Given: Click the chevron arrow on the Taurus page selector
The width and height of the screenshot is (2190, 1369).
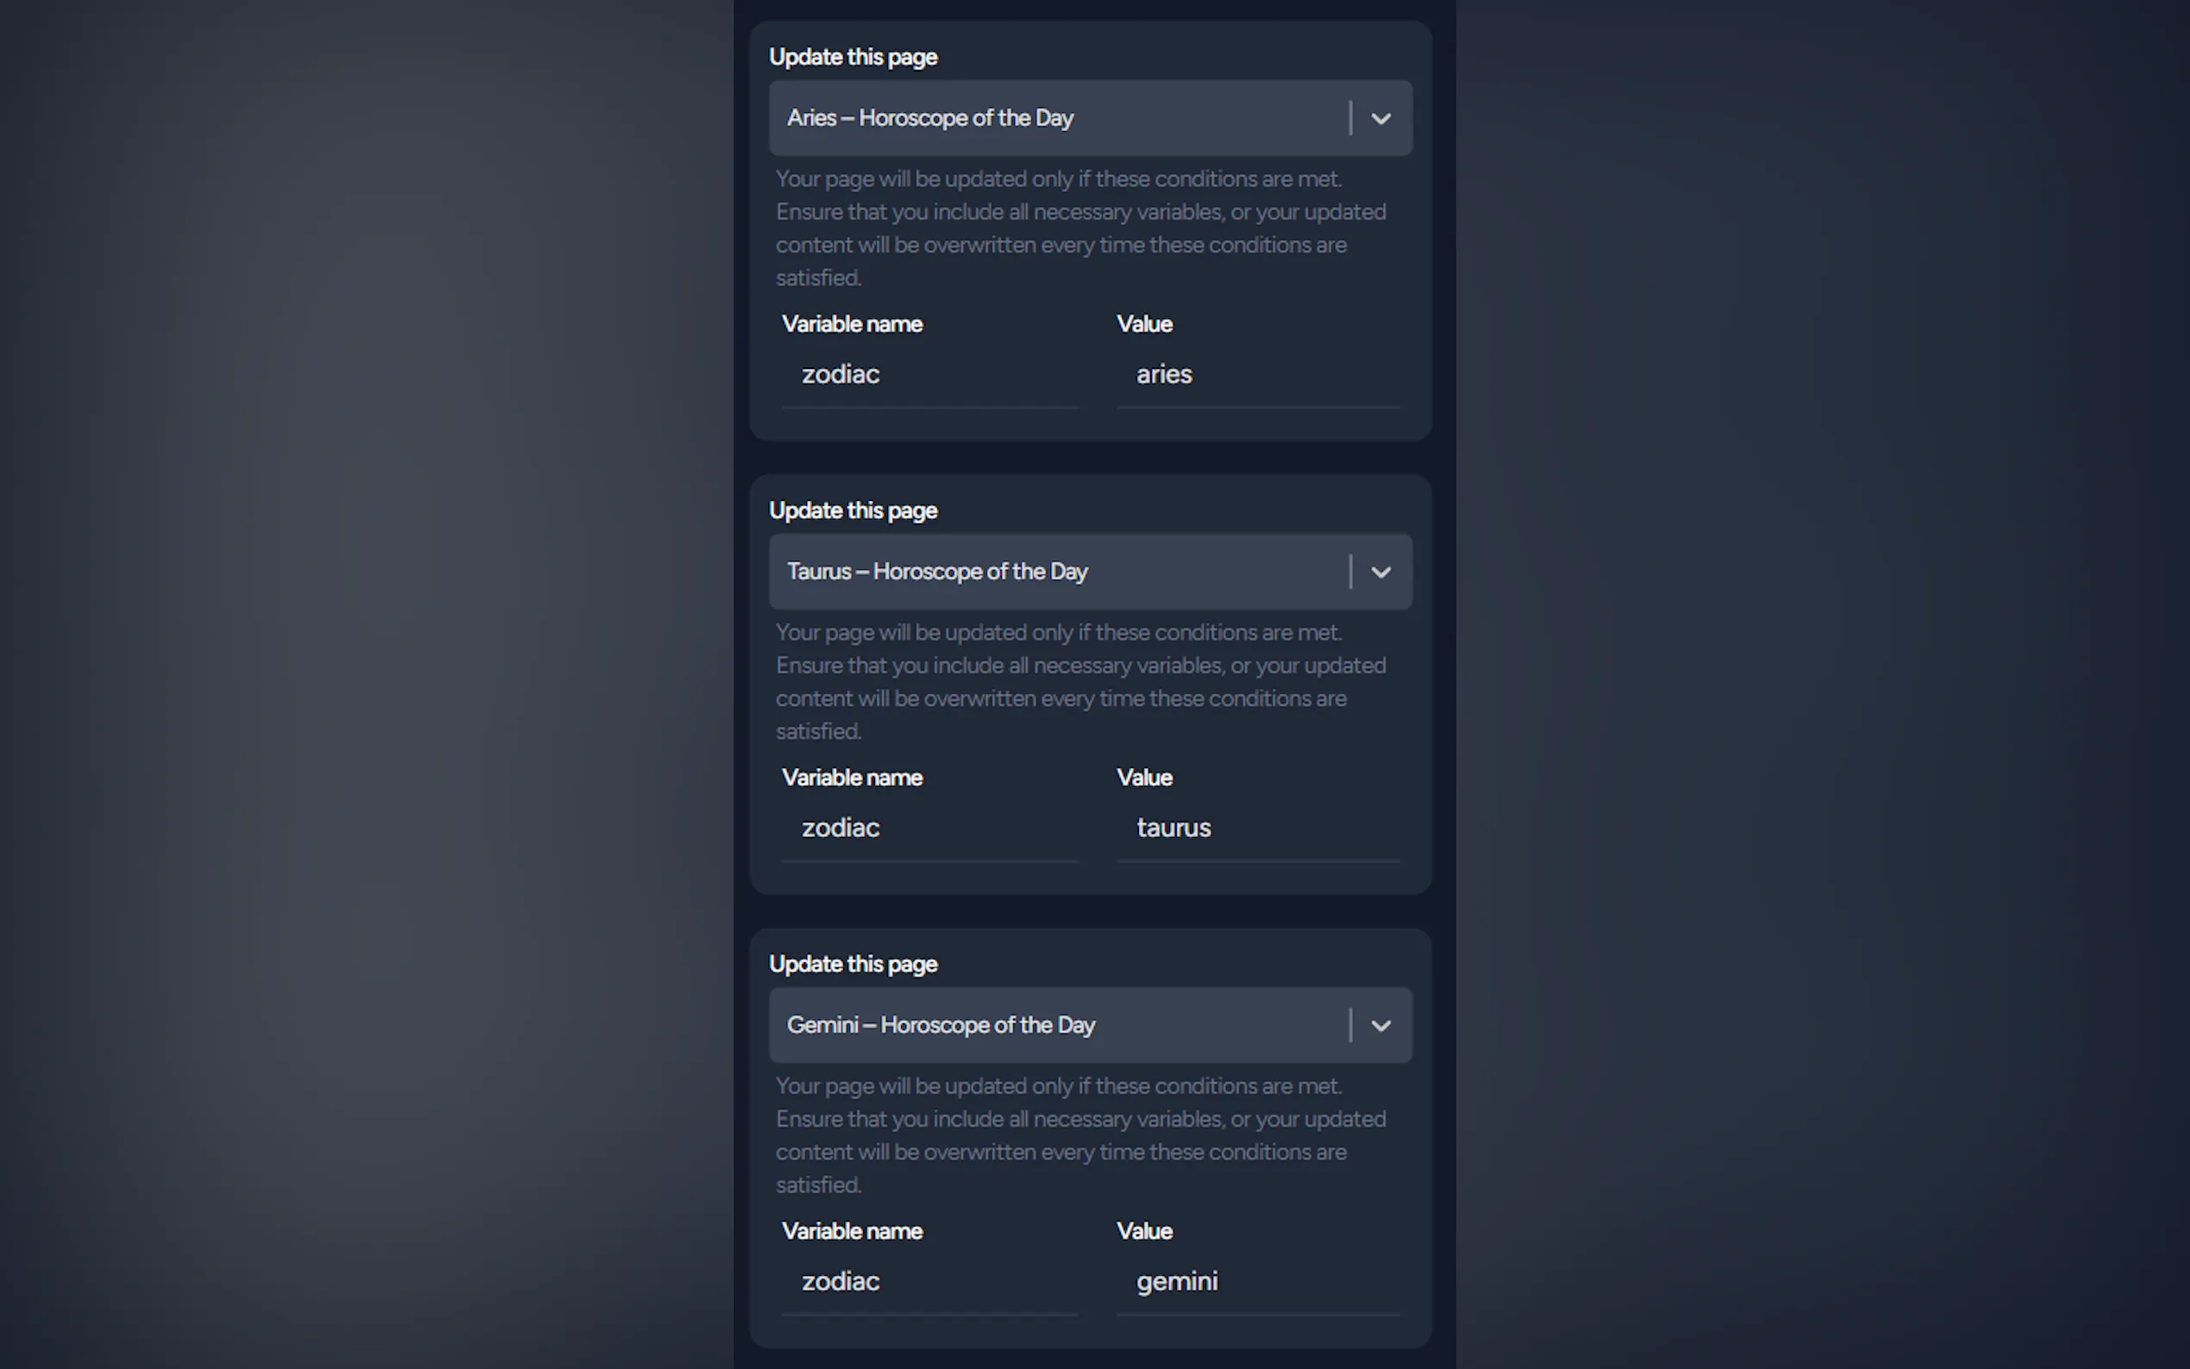Looking at the screenshot, I should point(1380,572).
